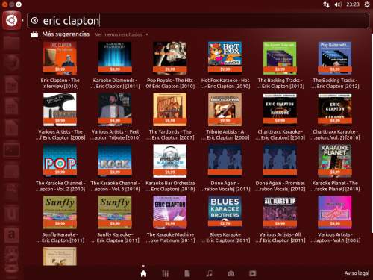Collapse results via 'Ver menos resultados'

click(x=122, y=34)
